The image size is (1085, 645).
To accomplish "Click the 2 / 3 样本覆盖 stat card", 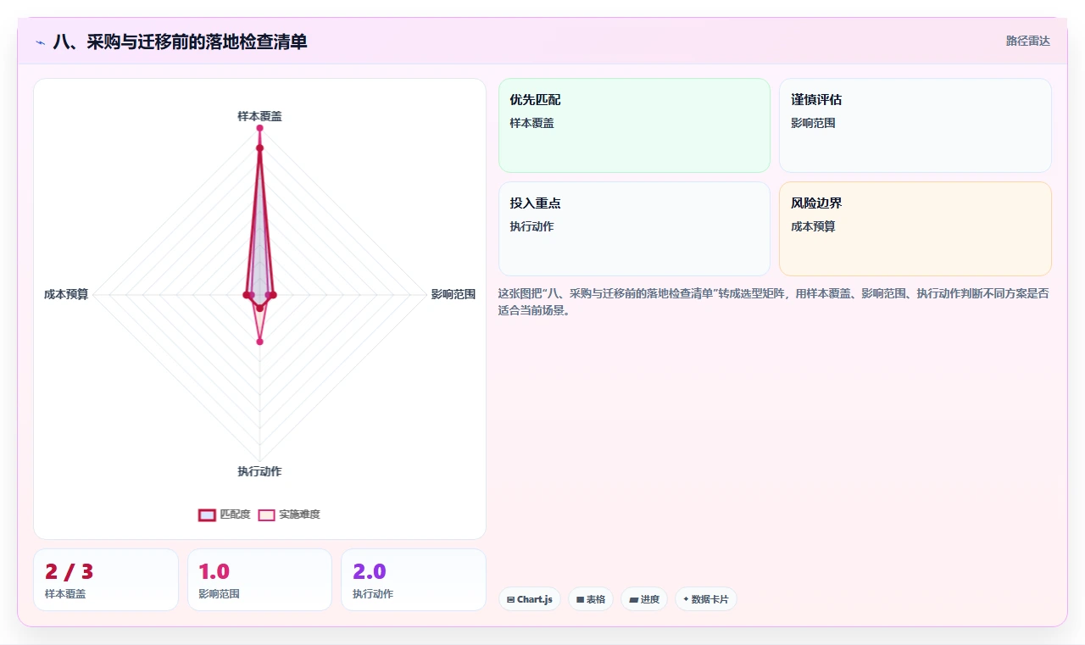I will 106,580.
